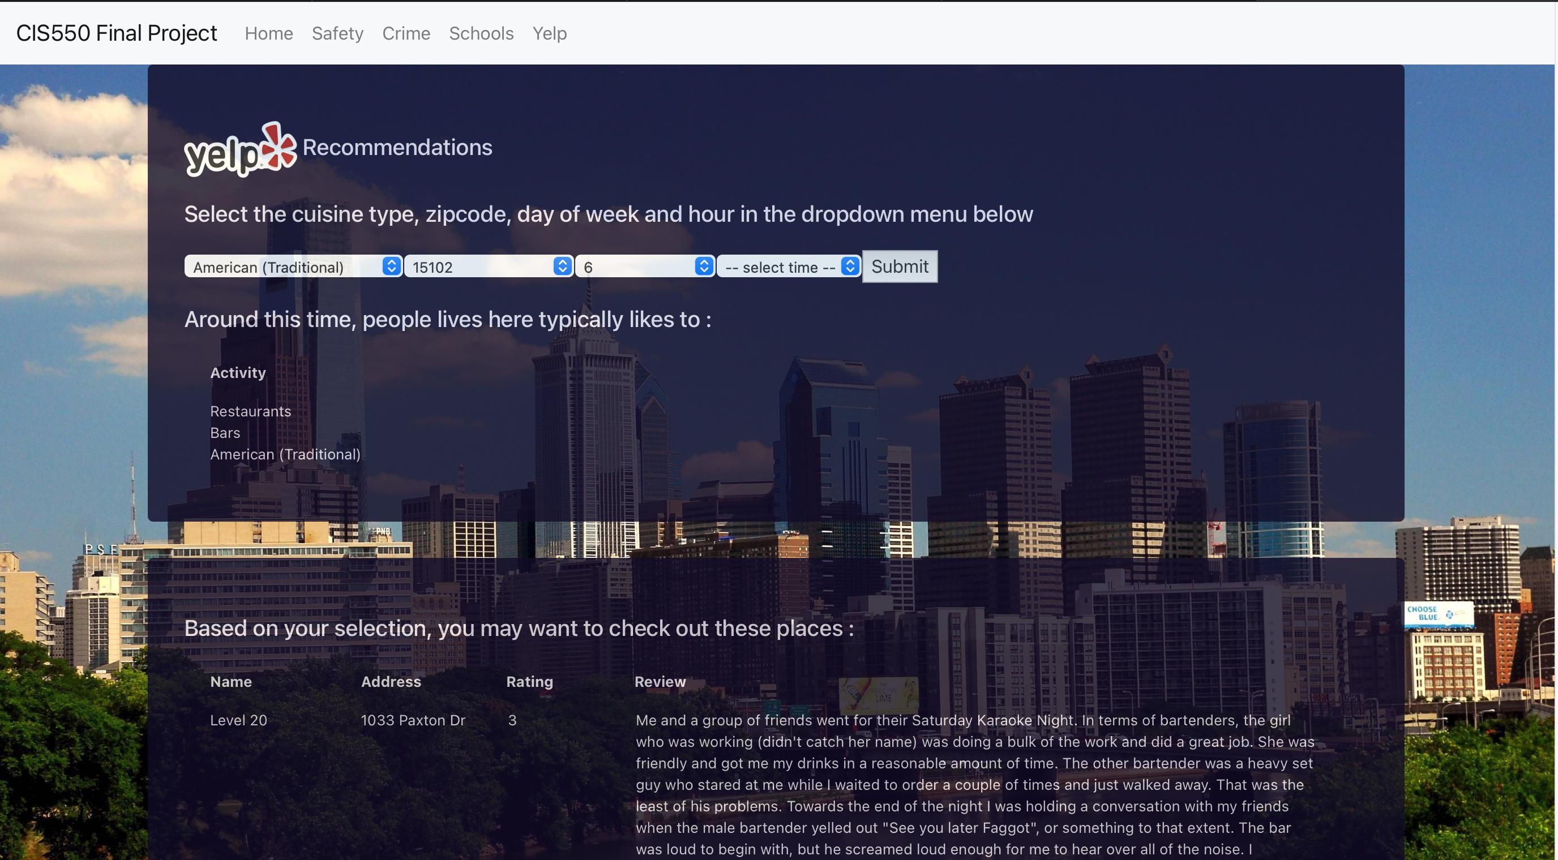Expand the day of week dropdown
The height and width of the screenshot is (860, 1558).
[x=645, y=266]
